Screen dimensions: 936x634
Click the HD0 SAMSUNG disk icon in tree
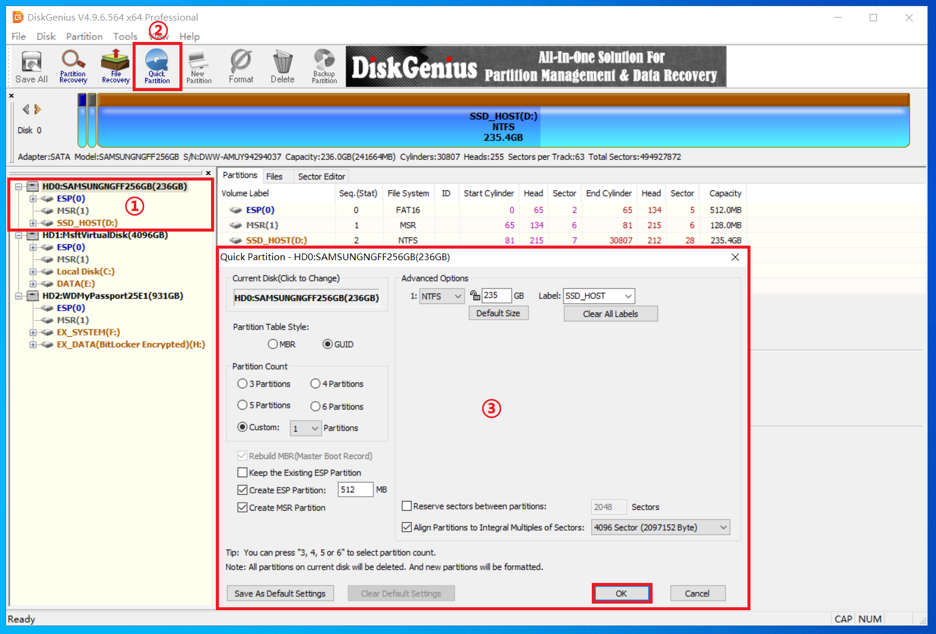pos(33,187)
